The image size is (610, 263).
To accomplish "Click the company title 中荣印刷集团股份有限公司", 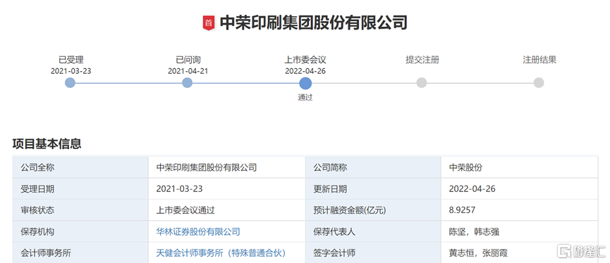I will coord(314,23).
